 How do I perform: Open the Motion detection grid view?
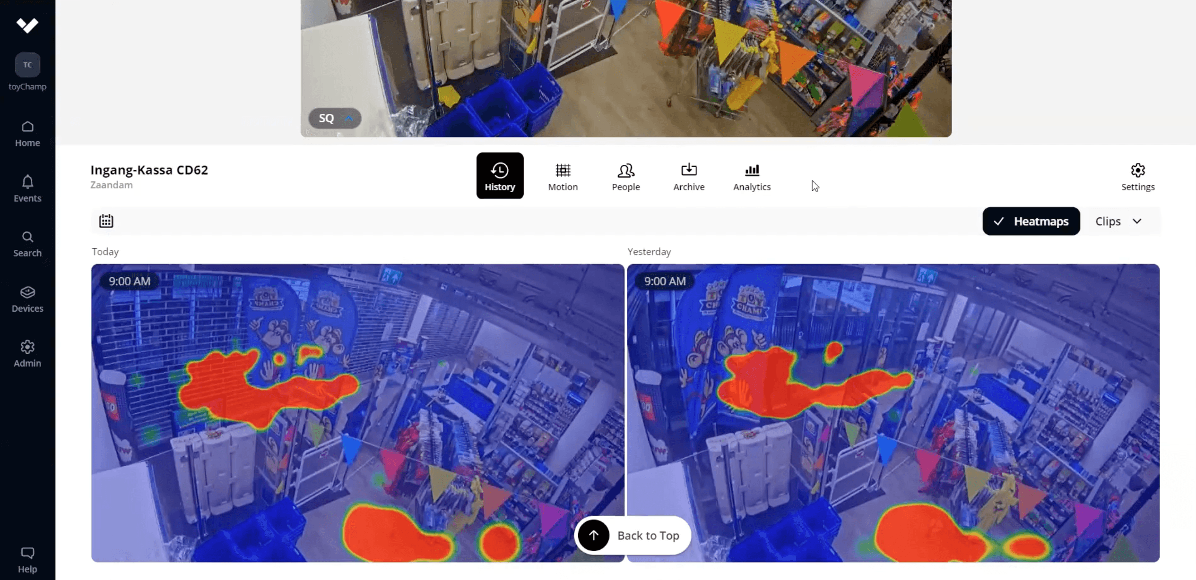coord(563,176)
